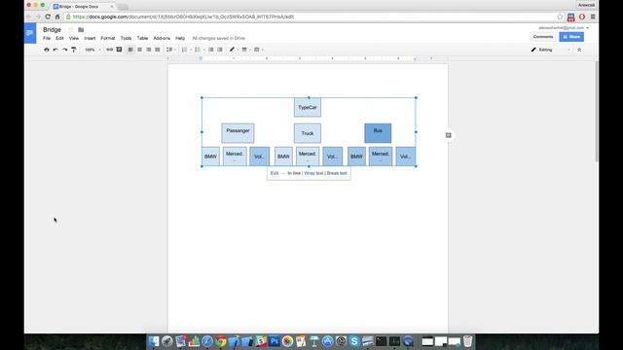Choose In line image option
The width and height of the screenshot is (623, 350).
point(294,173)
